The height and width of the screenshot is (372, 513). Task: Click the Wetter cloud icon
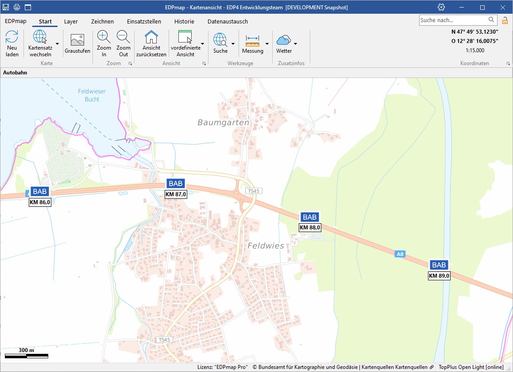click(283, 41)
